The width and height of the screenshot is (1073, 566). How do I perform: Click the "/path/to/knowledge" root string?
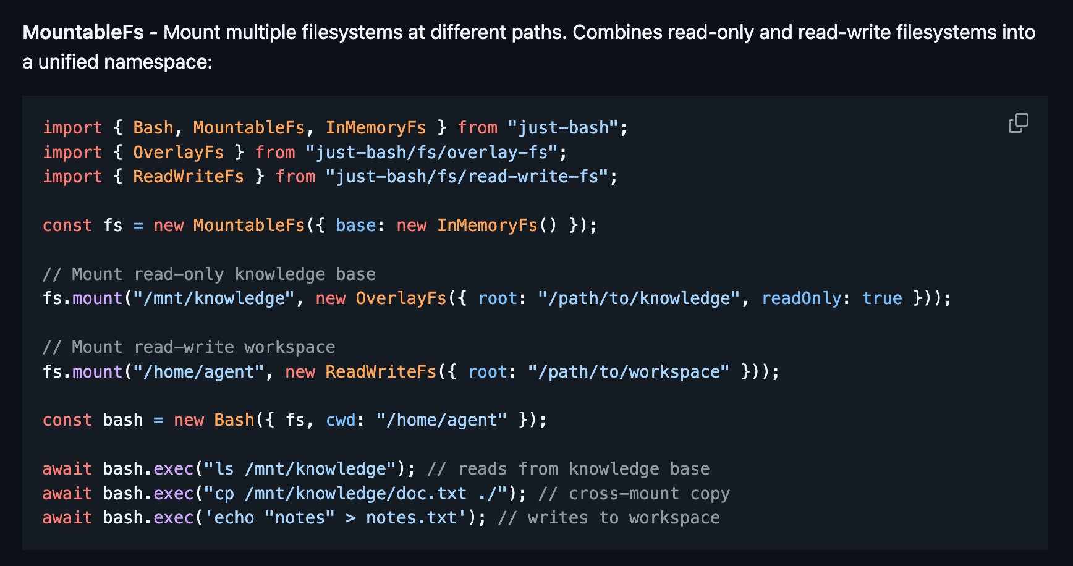638,298
